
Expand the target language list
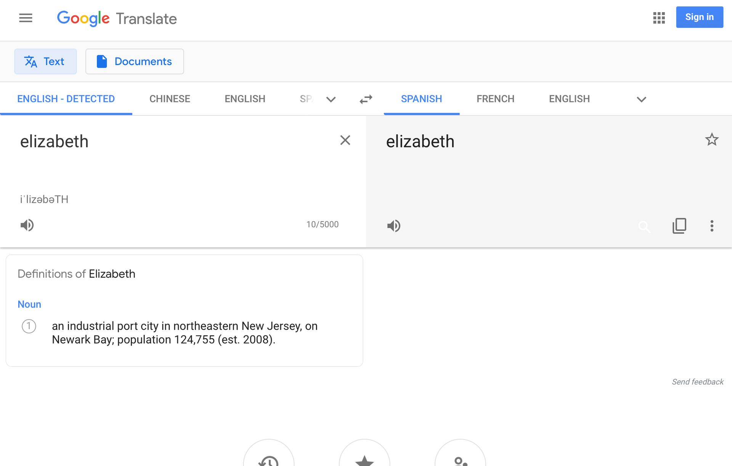click(641, 99)
